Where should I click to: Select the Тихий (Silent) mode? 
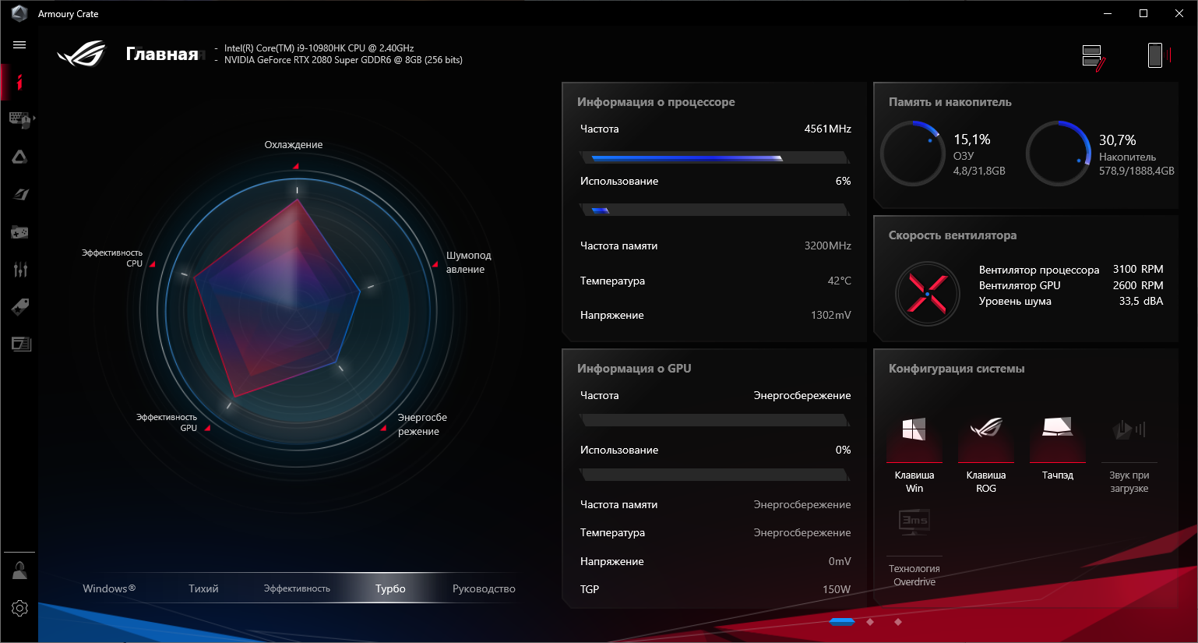click(x=203, y=588)
